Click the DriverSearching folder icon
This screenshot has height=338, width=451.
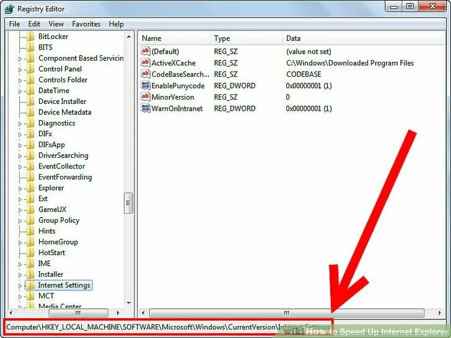(30, 155)
